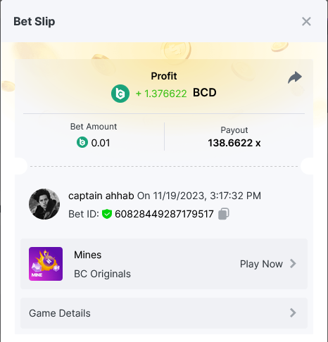Image resolution: width=328 pixels, height=342 pixels.
Task: Click the BC Originals provider label
Action: 102,274
